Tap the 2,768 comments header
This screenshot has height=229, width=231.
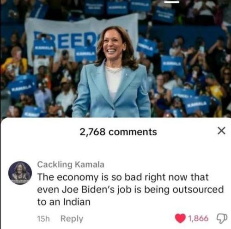click(118, 132)
